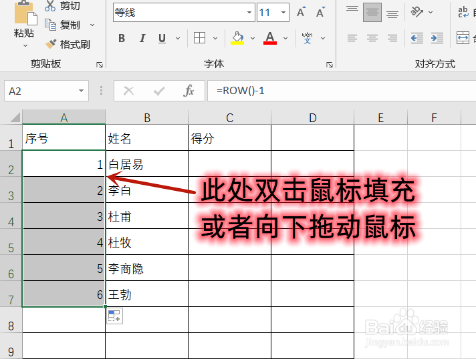Toggle Bold formatting

tap(122, 38)
